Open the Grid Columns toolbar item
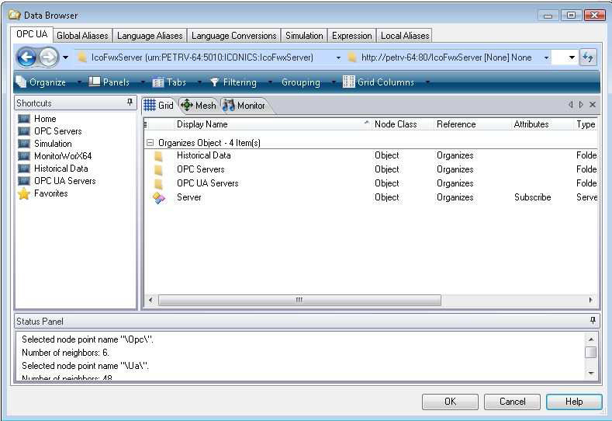The height and width of the screenshot is (421, 612). click(x=379, y=82)
